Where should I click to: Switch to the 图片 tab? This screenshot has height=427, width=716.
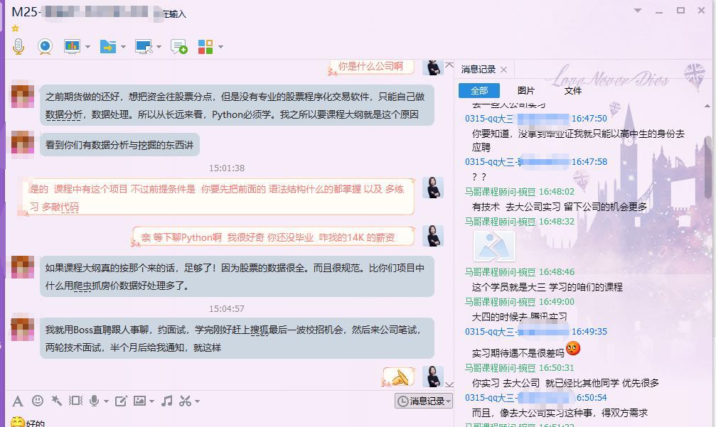pos(526,90)
